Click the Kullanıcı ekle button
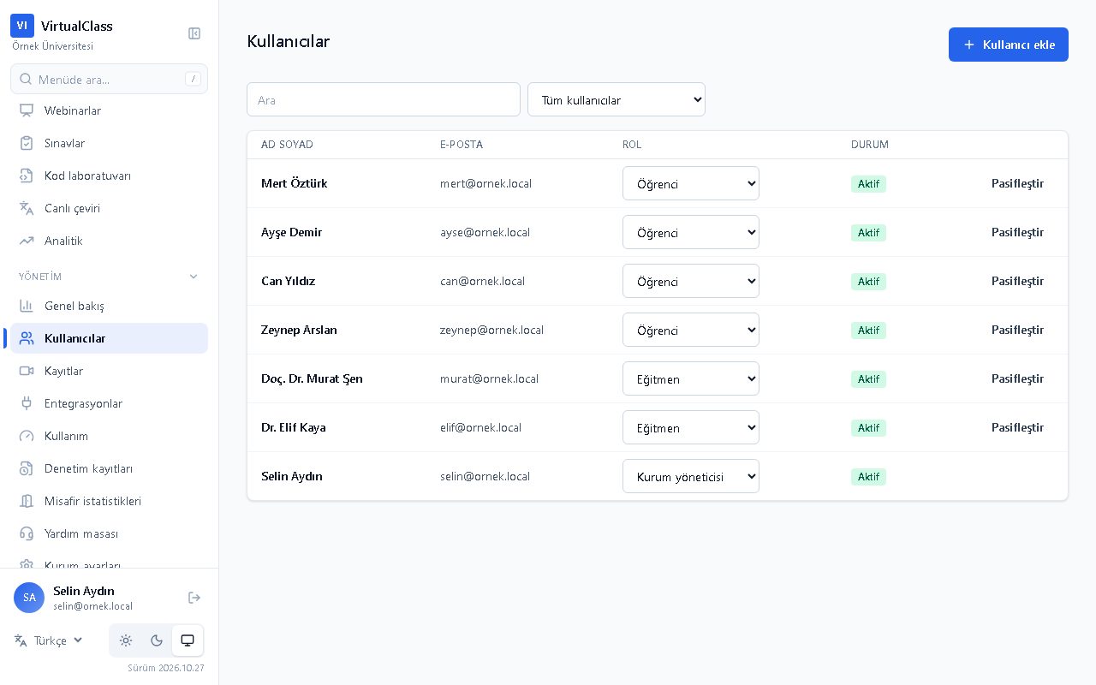This screenshot has height=685, width=1096. point(1009,45)
